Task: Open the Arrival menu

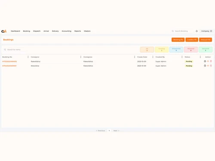Action: tap(46, 31)
